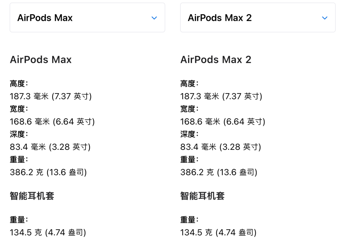Click the 134.5 克 case weight under AirPods Max 2

click(218, 233)
